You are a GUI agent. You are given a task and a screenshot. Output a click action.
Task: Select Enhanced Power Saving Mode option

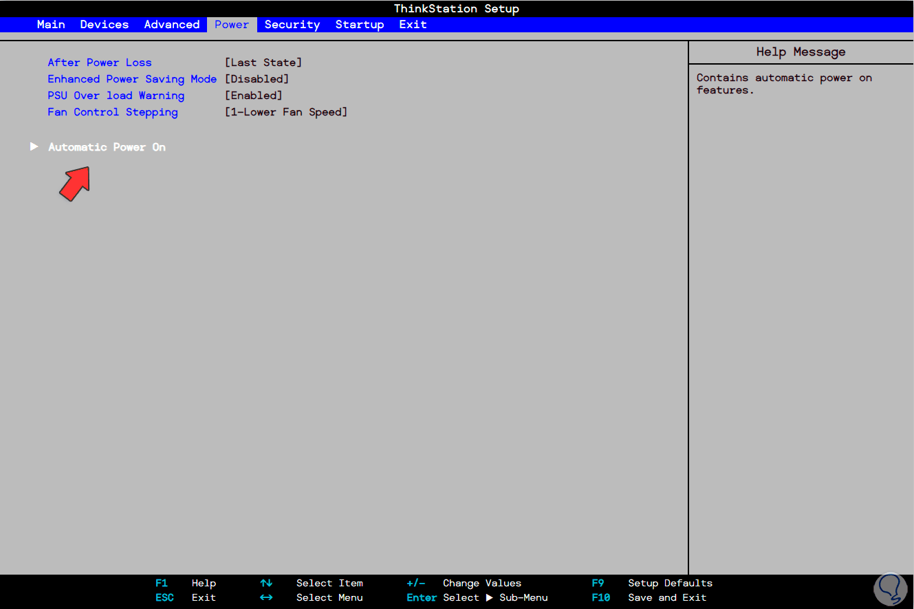coord(132,79)
